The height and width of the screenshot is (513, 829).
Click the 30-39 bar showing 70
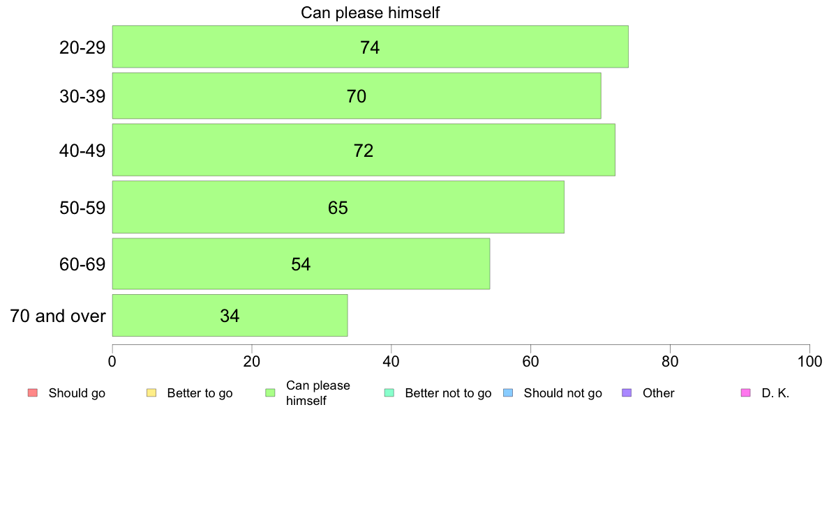(x=357, y=95)
